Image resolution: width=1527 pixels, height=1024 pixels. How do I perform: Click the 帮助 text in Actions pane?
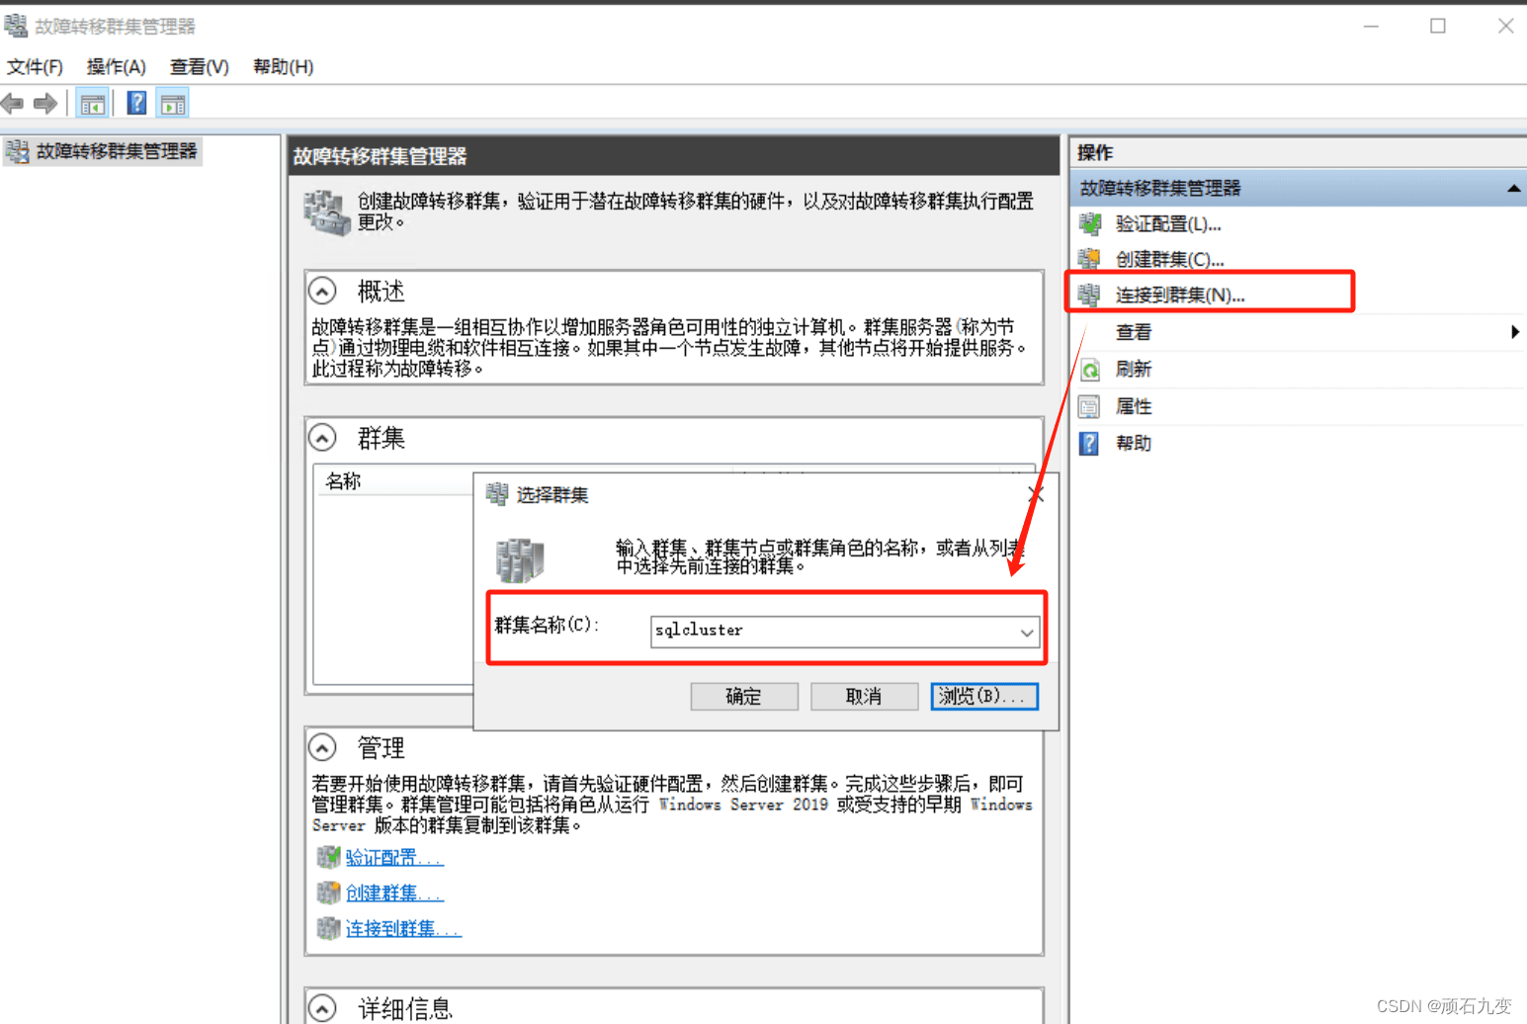tap(1134, 443)
